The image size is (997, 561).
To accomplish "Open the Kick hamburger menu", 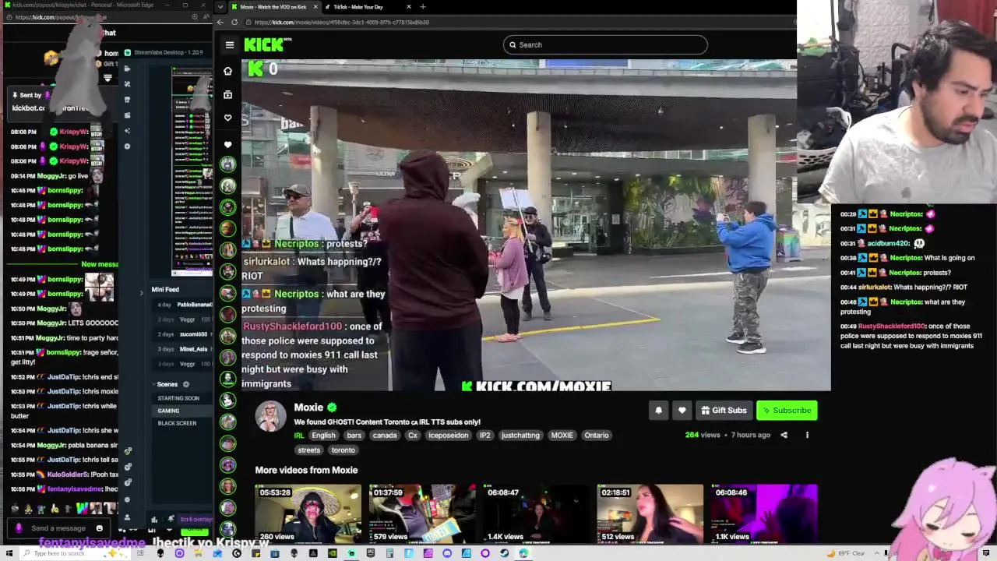I will click(x=230, y=45).
